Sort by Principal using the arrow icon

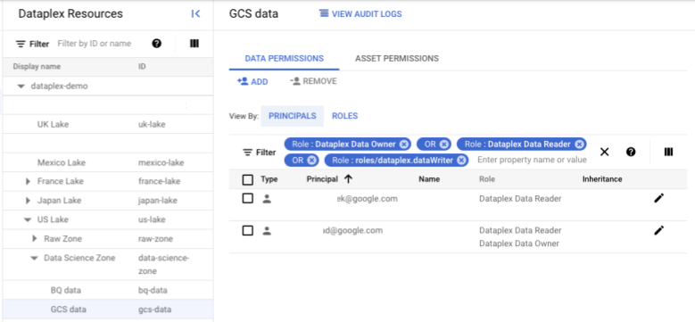click(x=348, y=179)
